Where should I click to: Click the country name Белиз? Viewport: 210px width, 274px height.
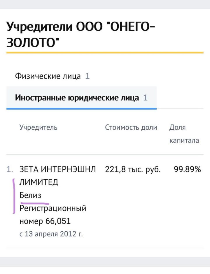[x=30, y=195]
